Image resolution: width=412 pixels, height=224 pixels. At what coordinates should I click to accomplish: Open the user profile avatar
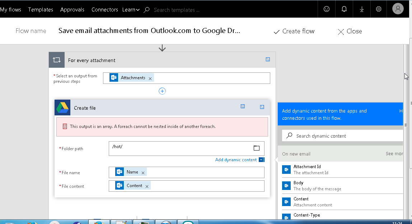coord(398,9)
